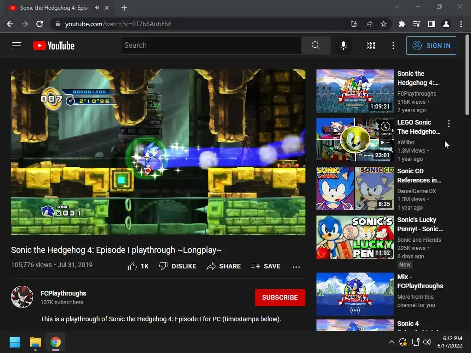Click the install app icon in address bar

(354, 24)
